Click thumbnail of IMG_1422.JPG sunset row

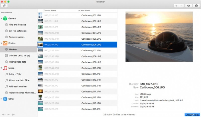pos(40,91)
